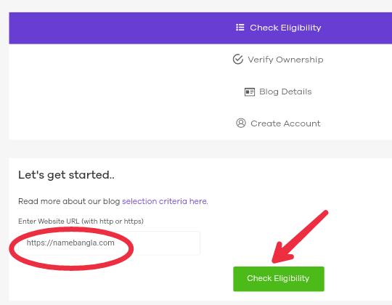
Task: Click the gray gap between the two panels
Action: [200, 149]
